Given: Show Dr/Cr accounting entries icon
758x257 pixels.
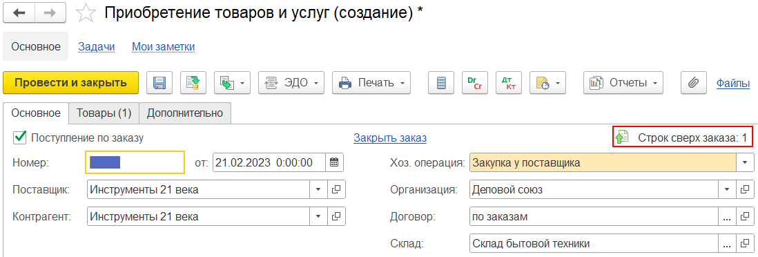Looking at the screenshot, I should [x=475, y=83].
